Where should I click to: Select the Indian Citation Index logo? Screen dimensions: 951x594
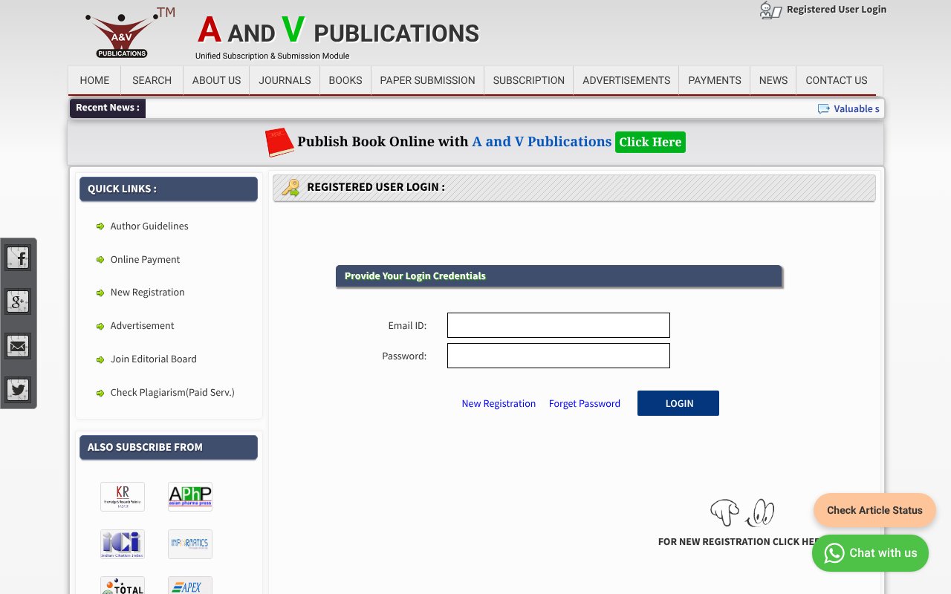pos(122,544)
